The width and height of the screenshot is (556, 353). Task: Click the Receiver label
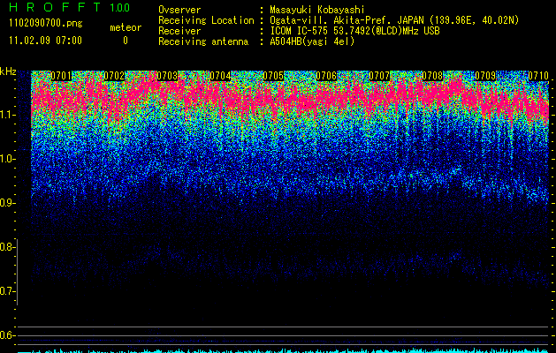[179, 31]
